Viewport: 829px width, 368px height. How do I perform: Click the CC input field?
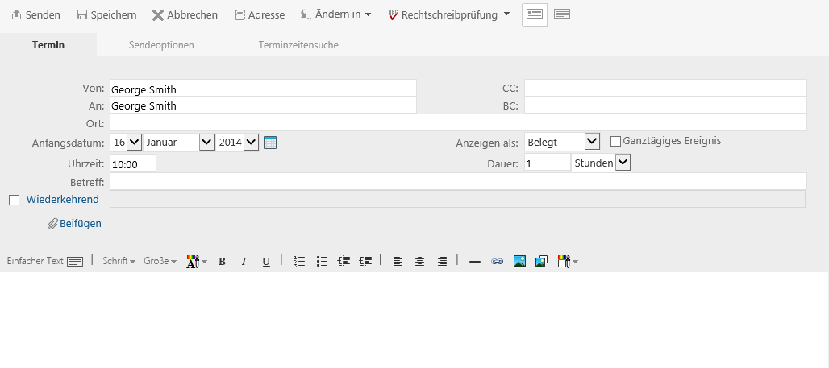pyautogui.click(x=665, y=88)
